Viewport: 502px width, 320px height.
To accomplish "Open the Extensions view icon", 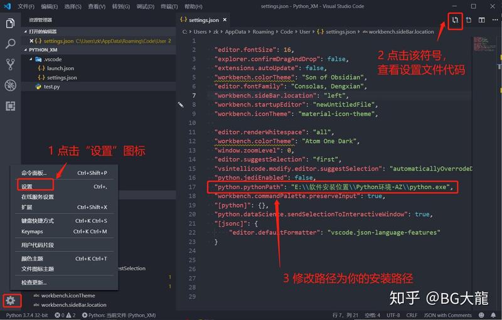I will (x=10, y=106).
